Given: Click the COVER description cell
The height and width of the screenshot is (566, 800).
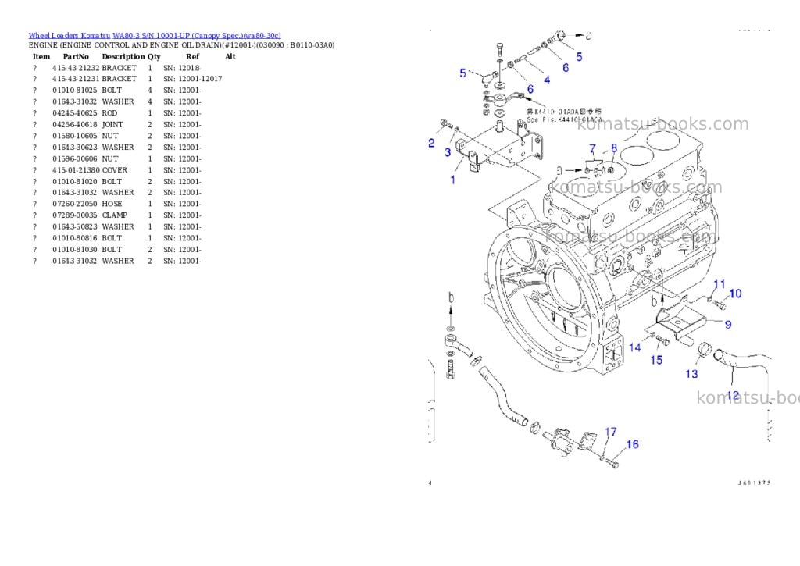Looking at the screenshot, I should click(x=114, y=170).
